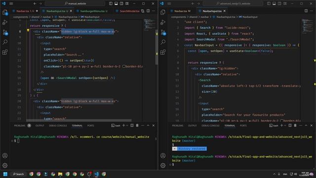Show hidden system tray icons
The width and height of the screenshot is (316, 178).
pos(275,174)
